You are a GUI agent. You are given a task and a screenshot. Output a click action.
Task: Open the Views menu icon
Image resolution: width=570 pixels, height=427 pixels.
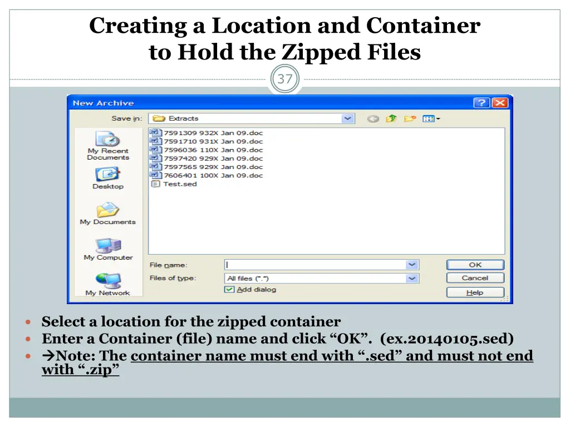coord(431,119)
